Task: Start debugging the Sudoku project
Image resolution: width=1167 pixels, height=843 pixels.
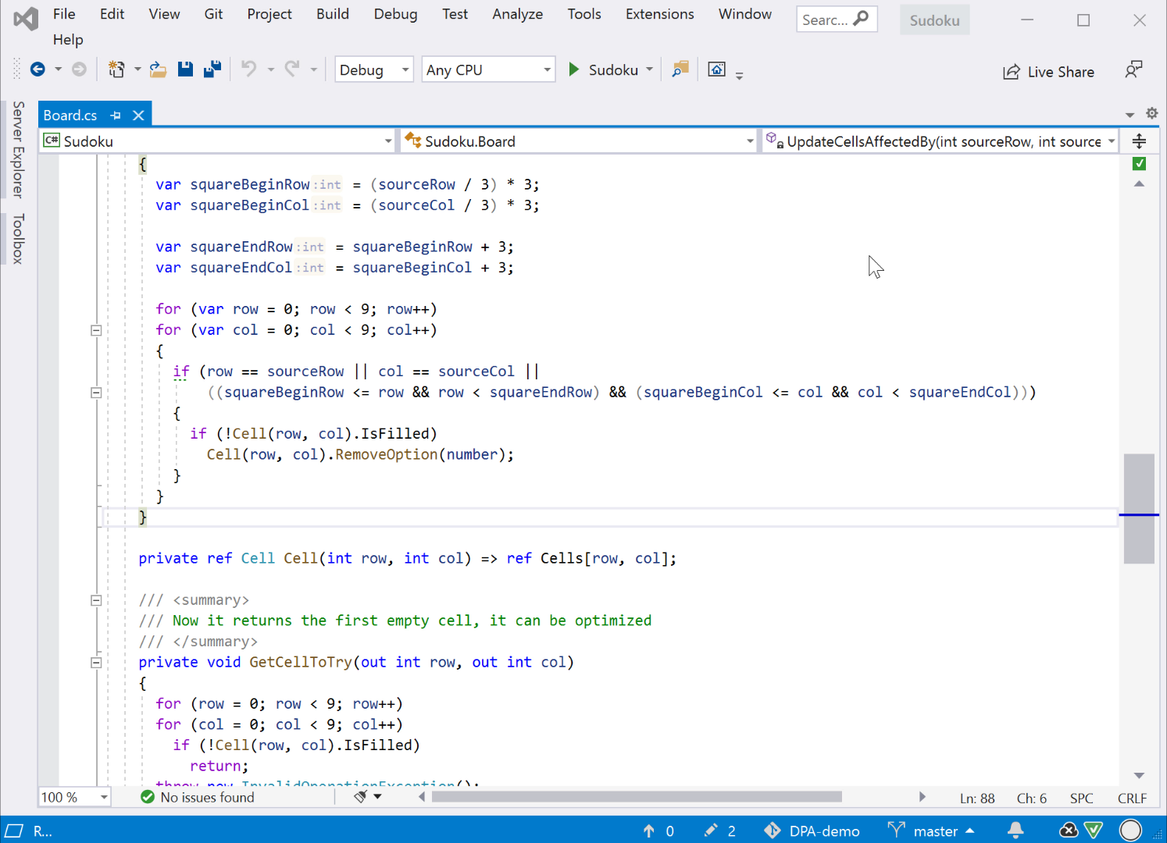Action: (x=575, y=69)
